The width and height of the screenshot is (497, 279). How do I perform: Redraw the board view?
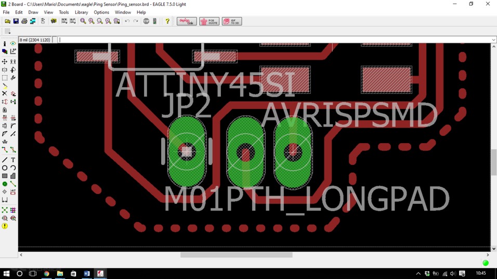click(108, 21)
